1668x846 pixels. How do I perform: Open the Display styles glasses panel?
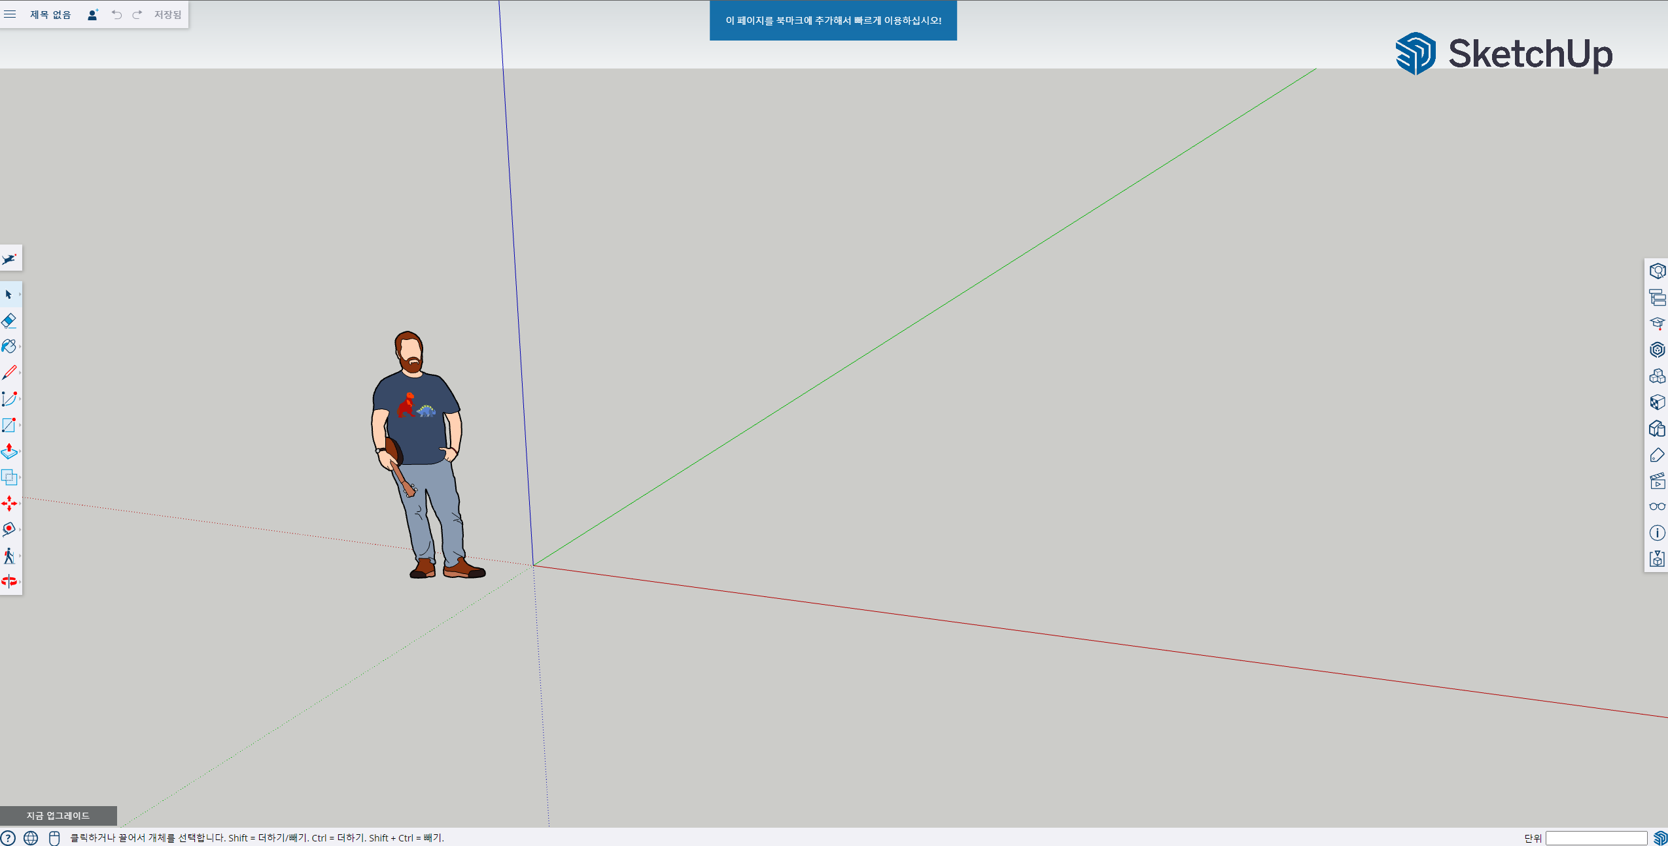tap(1657, 507)
